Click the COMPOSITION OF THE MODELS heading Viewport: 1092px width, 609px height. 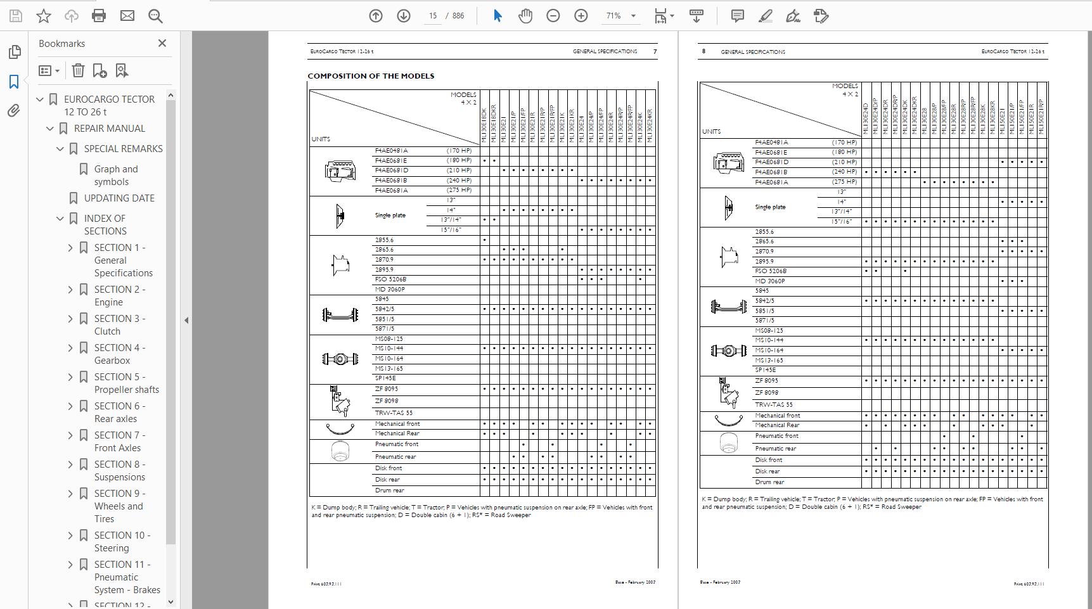pos(371,76)
